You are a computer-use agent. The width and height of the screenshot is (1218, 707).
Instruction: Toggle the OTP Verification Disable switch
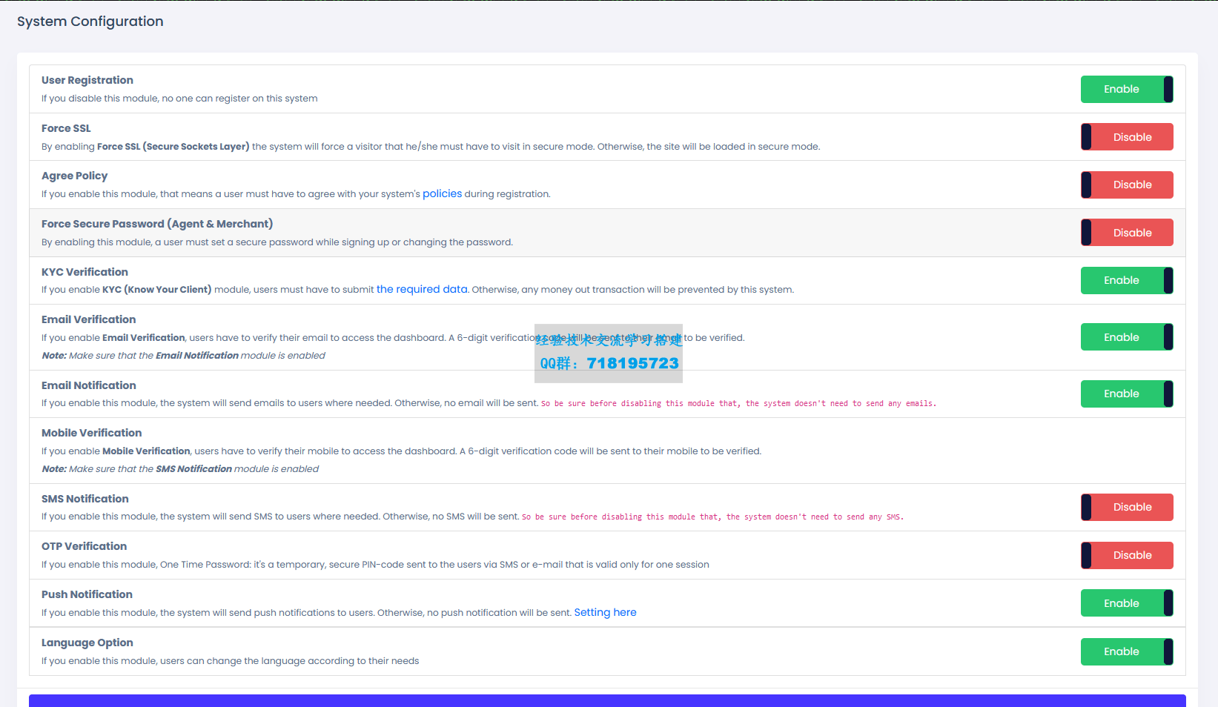[1126, 555]
